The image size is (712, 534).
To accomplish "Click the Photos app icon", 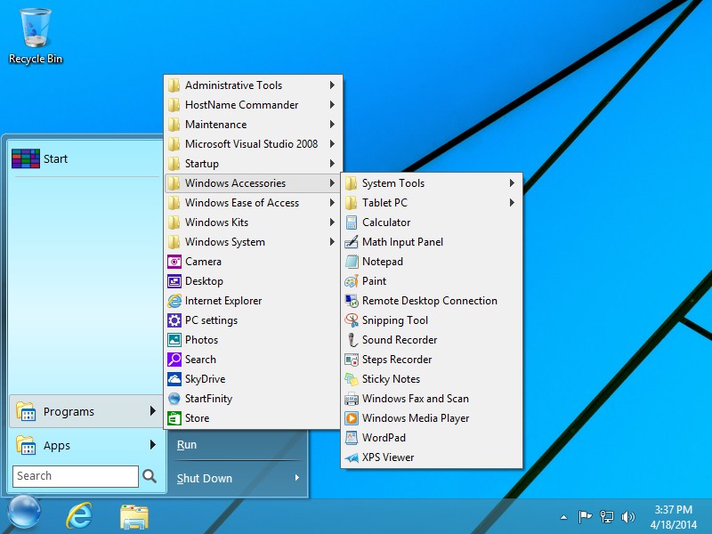I will [174, 340].
